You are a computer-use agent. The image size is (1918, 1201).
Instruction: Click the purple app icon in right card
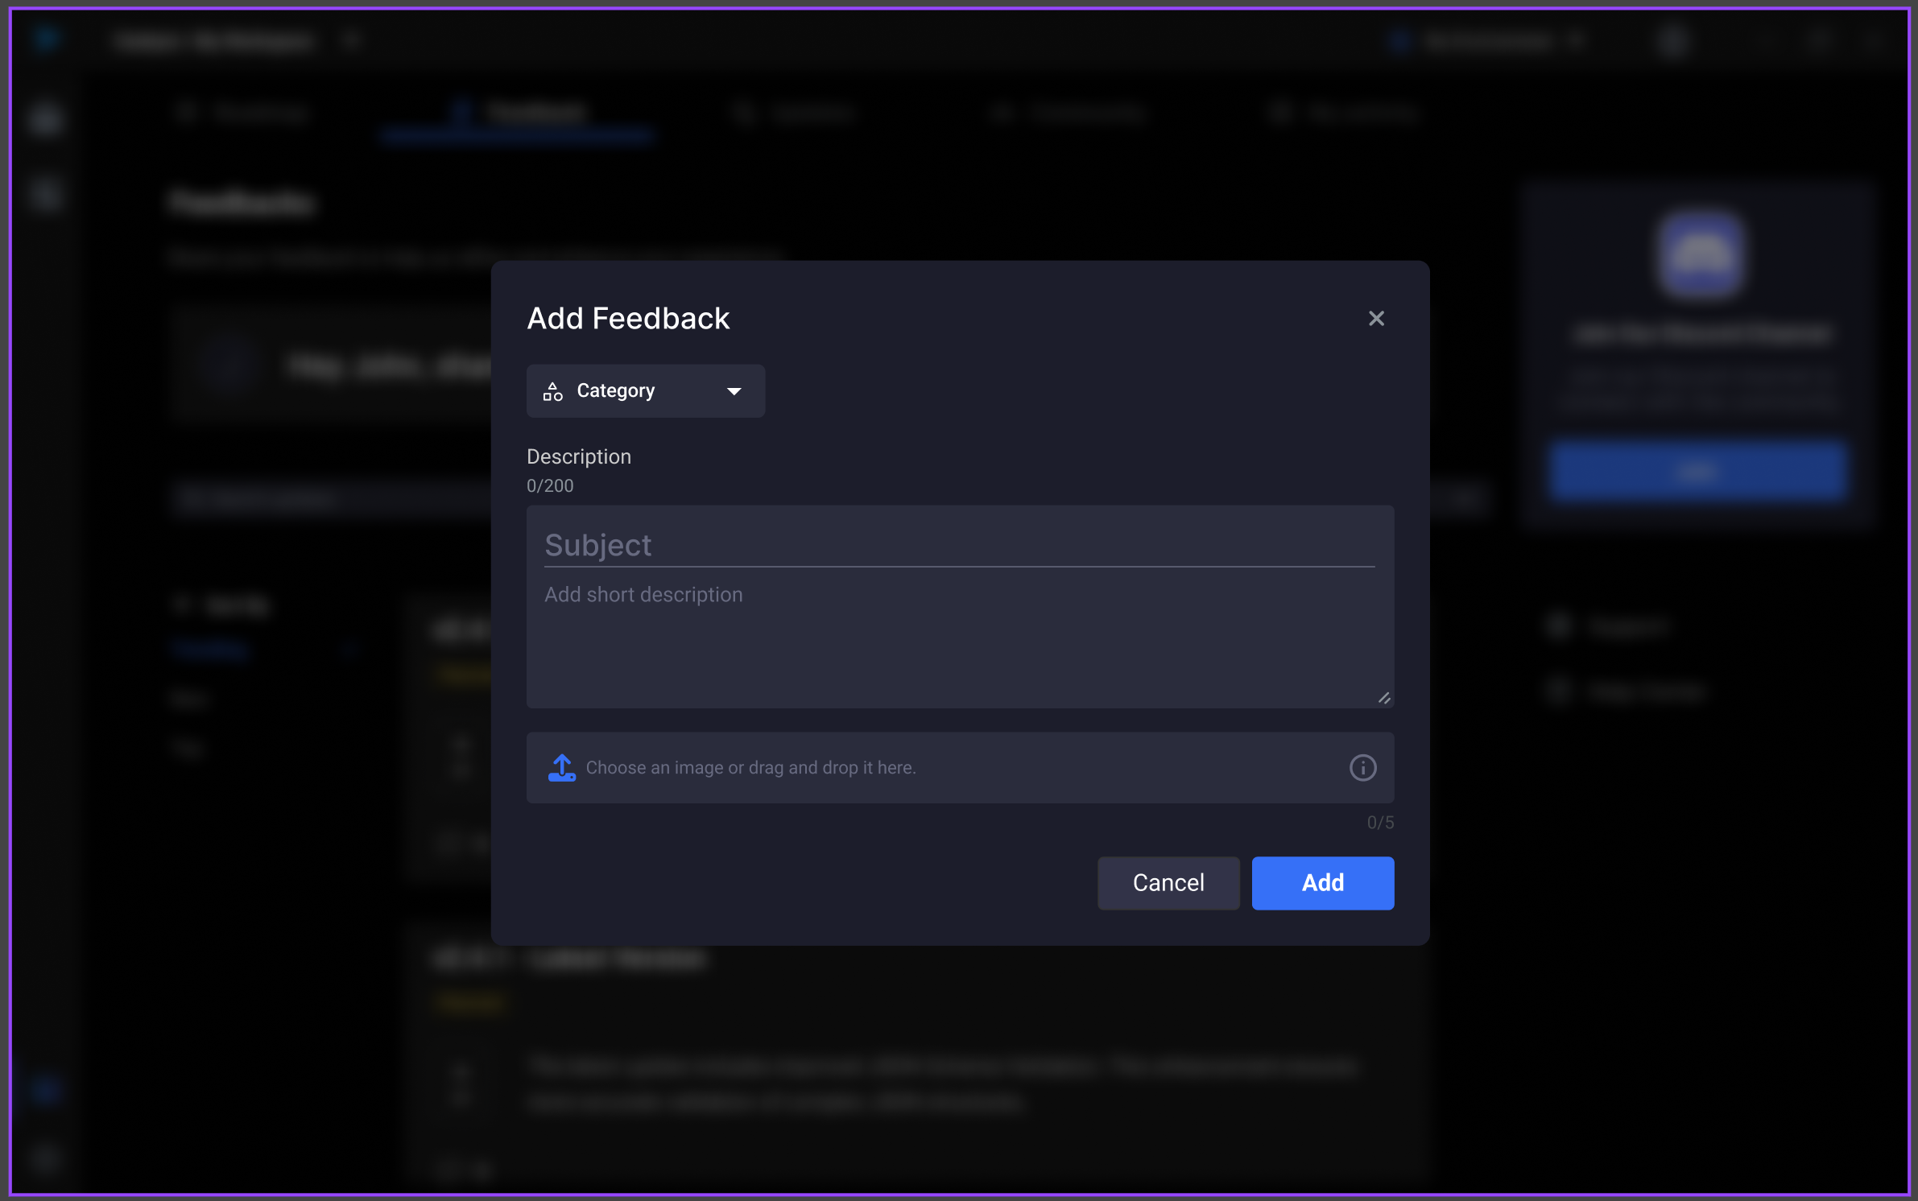(1701, 254)
